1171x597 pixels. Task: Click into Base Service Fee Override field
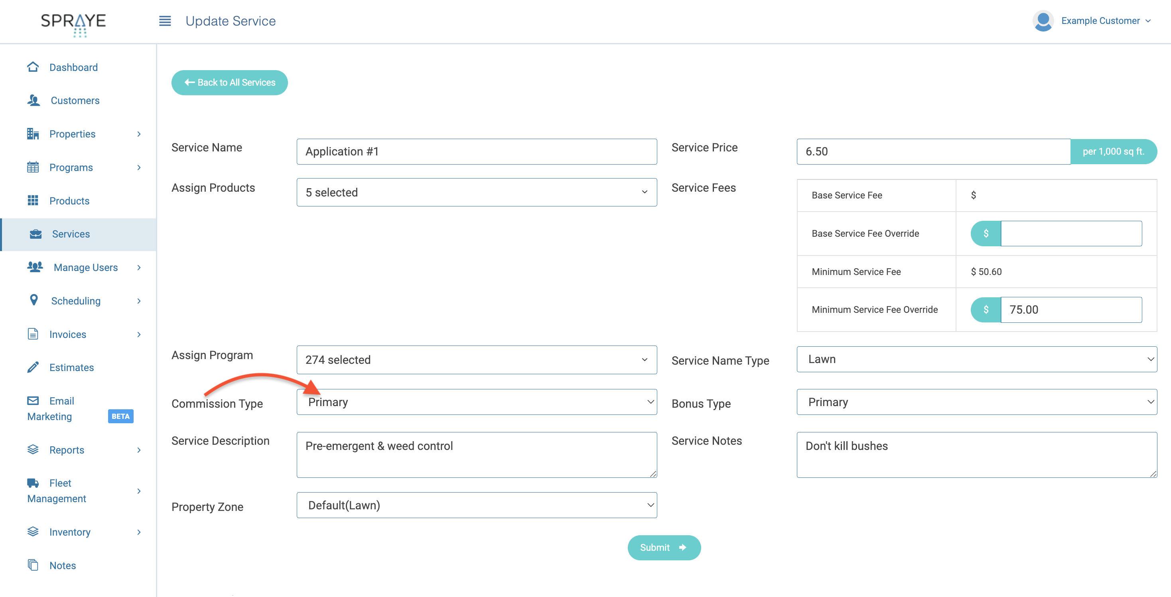click(x=1070, y=234)
